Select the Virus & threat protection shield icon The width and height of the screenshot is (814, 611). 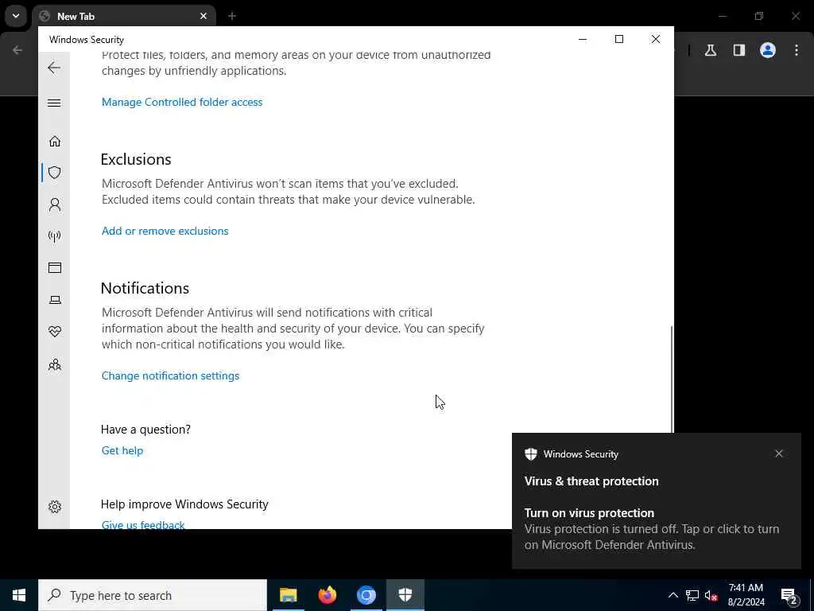[x=55, y=173]
